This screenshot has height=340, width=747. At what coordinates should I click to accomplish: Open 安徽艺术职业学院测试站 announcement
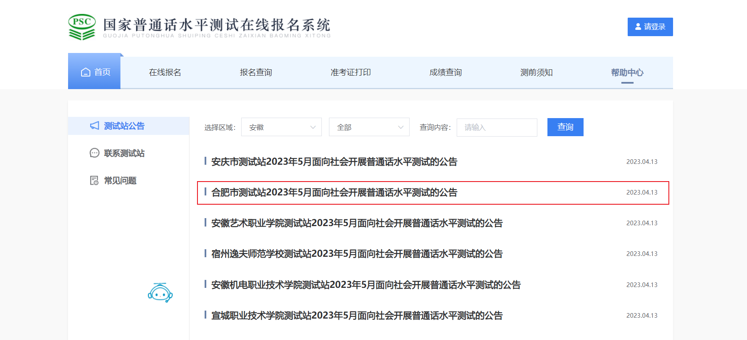pos(357,223)
